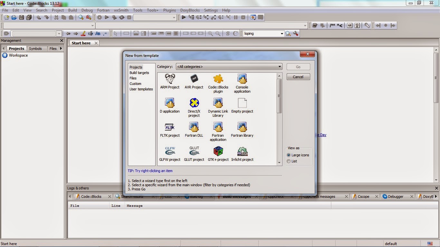Select Custom wizard type in dialog
Viewport: 440px width, 247px height.
tap(135, 84)
